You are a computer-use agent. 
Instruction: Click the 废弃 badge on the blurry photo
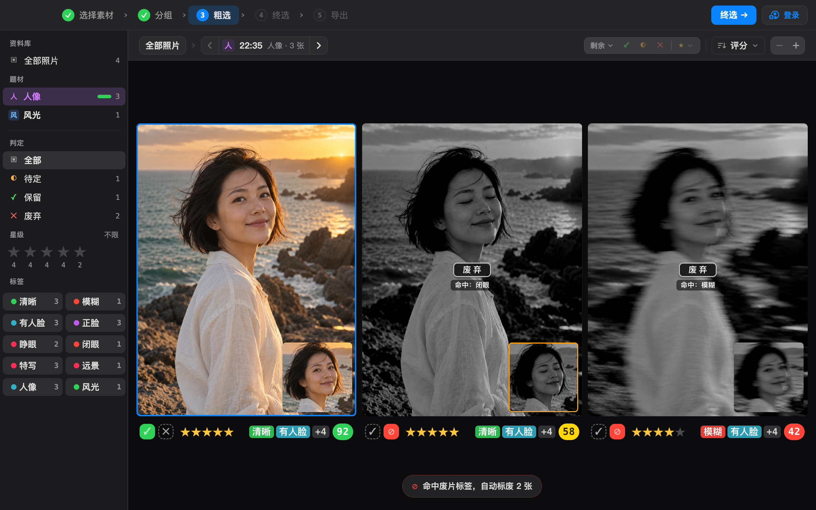(697, 270)
